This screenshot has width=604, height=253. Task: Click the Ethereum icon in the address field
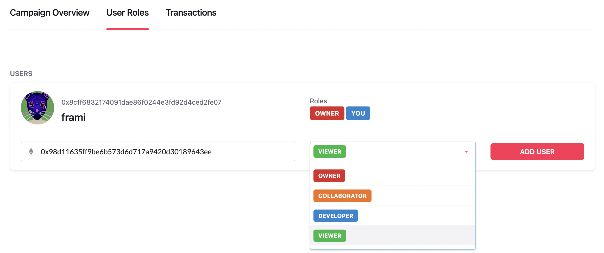click(x=31, y=151)
